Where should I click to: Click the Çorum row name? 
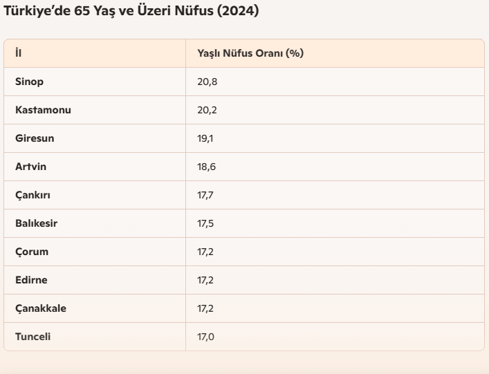click(x=32, y=252)
